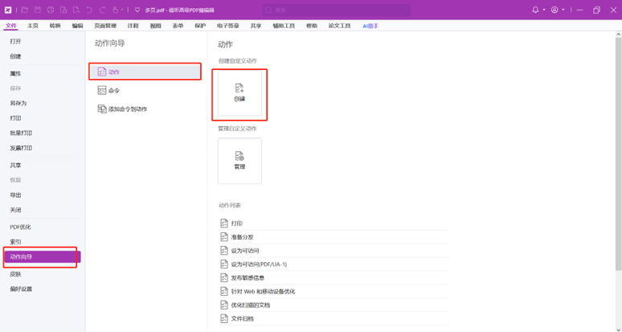622x332 pixels.
Task: Click the create PDF from file icon
Action: [x=63, y=10]
